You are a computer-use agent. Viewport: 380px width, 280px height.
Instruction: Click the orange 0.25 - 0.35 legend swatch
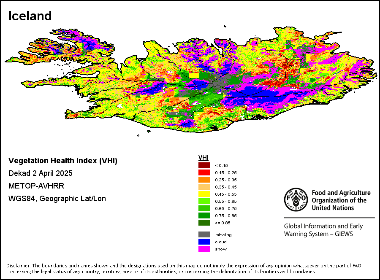pyautogui.click(x=204, y=180)
